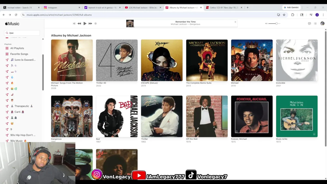This screenshot has width=327, height=184.
Task: Switch to the Instagram browser tab
Action: click(61, 8)
